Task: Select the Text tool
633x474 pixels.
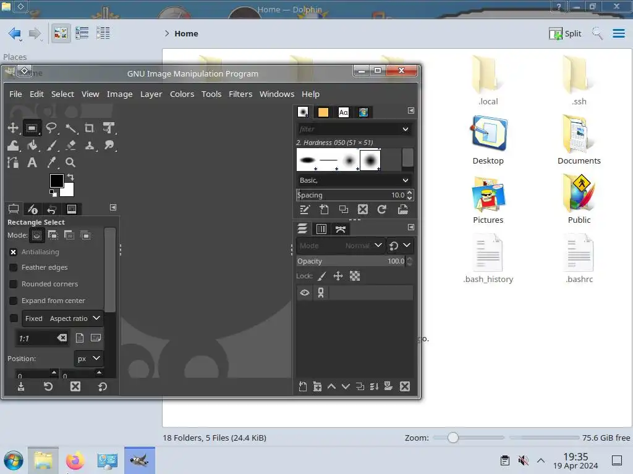Action: pyautogui.click(x=32, y=162)
